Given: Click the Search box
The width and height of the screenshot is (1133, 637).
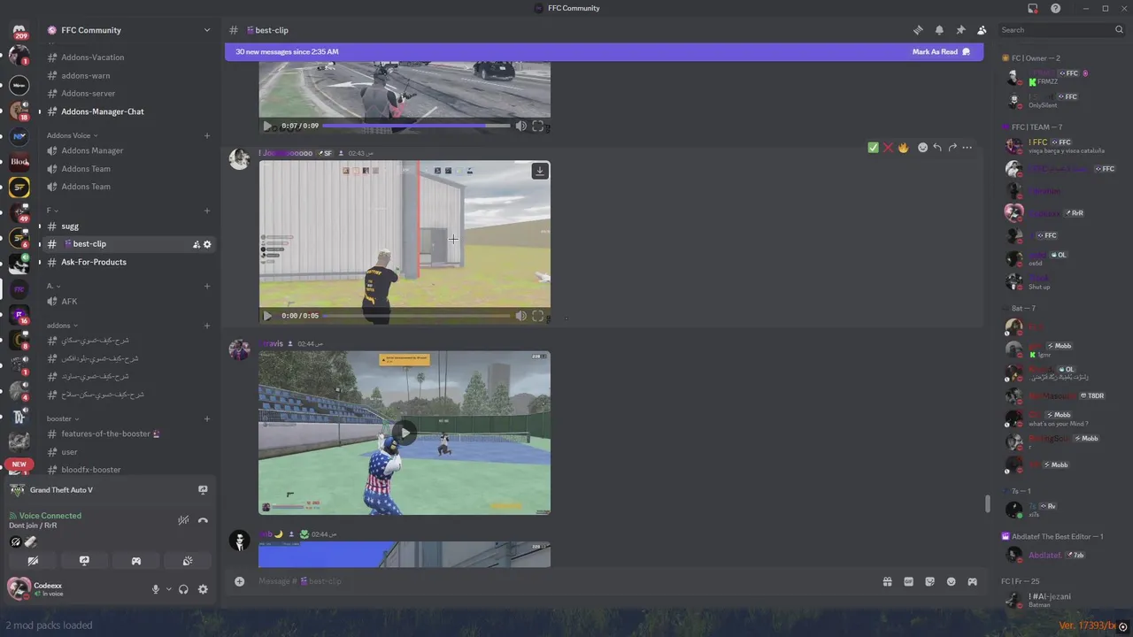Looking at the screenshot, I should coord(1061,30).
